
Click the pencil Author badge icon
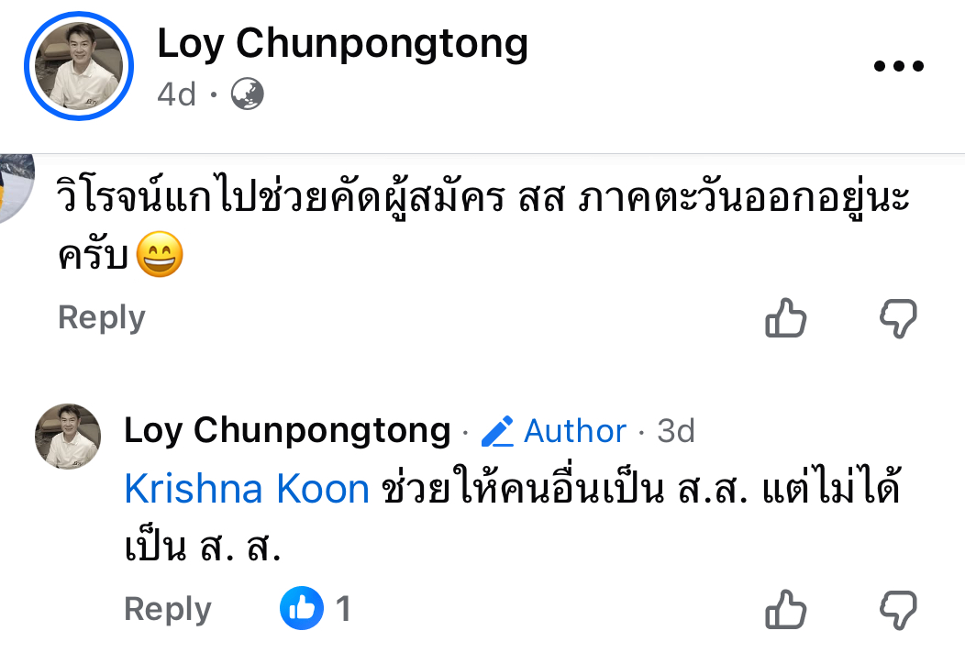coord(497,431)
